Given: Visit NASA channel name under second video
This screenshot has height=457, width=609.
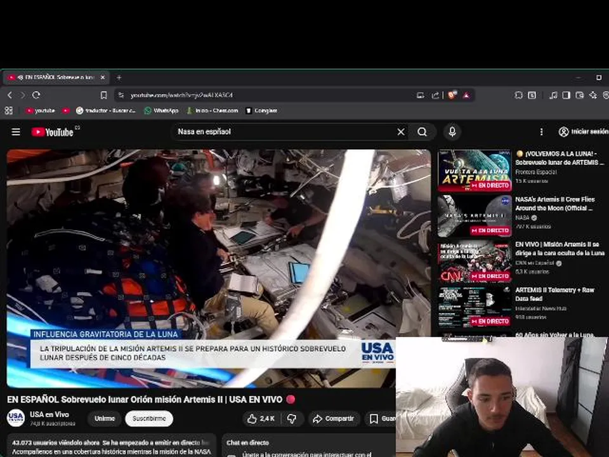Looking at the screenshot, I should 522,218.
